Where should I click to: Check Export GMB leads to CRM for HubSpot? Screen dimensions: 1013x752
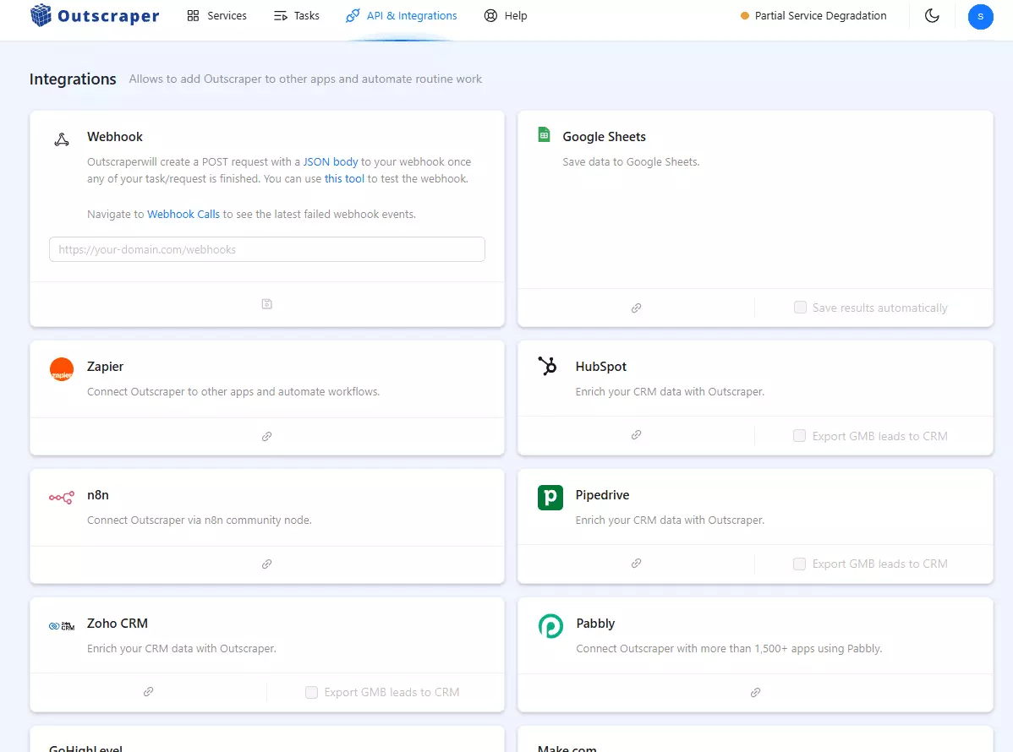(799, 435)
